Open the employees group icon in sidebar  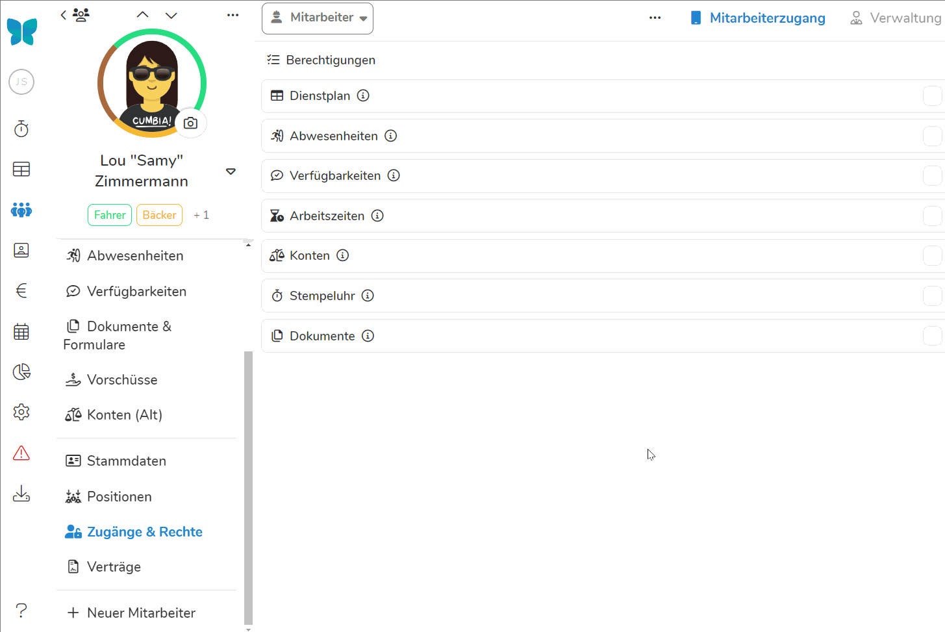[x=21, y=210]
